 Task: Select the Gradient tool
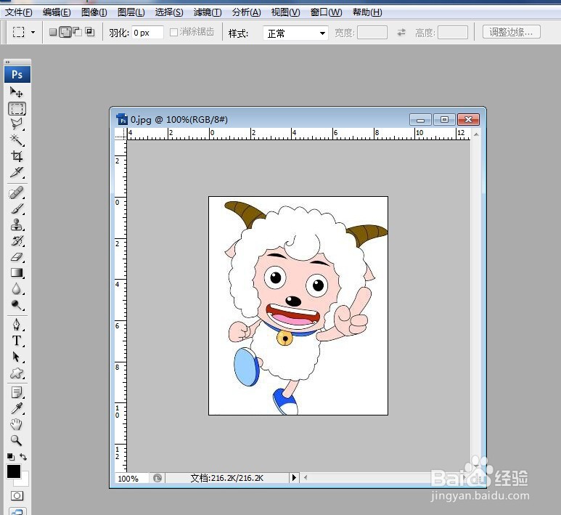point(17,273)
